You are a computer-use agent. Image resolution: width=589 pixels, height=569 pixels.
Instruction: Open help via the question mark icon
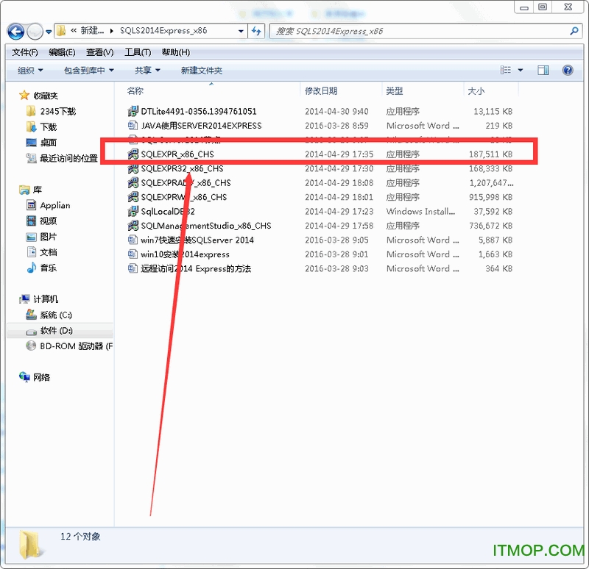coord(567,70)
